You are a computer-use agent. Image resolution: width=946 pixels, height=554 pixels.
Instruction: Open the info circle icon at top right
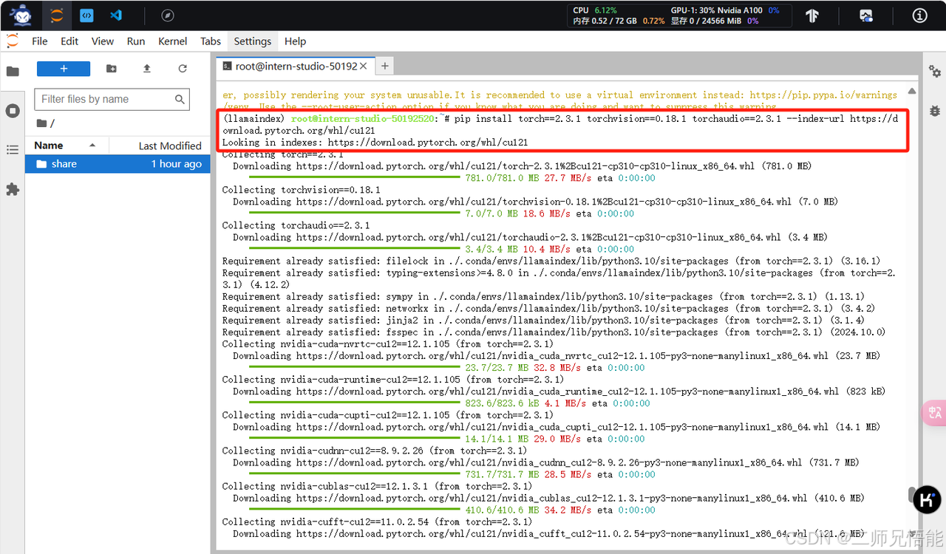(x=919, y=15)
